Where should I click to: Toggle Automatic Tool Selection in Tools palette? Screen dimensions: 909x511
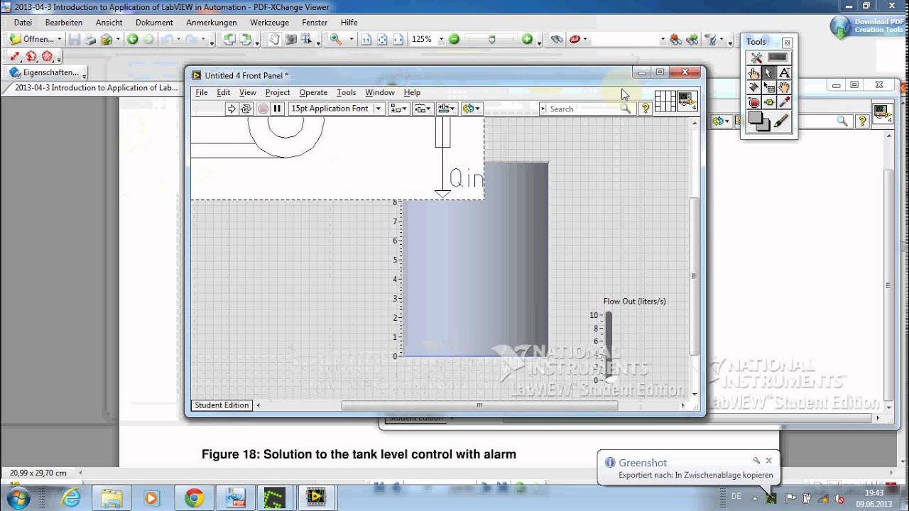(x=769, y=57)
